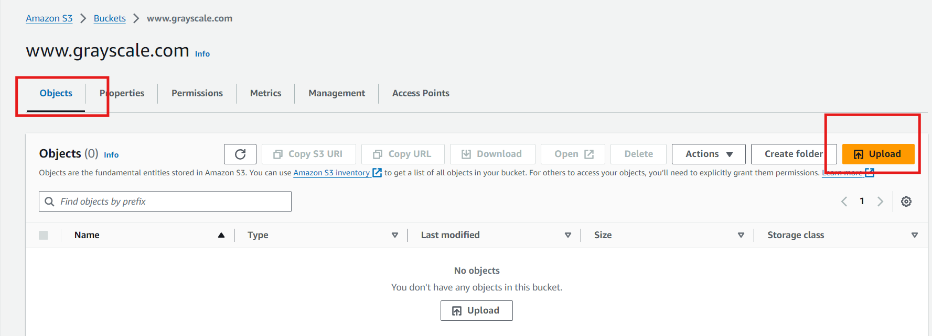Click the Info link beside bucket name

[202, 54]
